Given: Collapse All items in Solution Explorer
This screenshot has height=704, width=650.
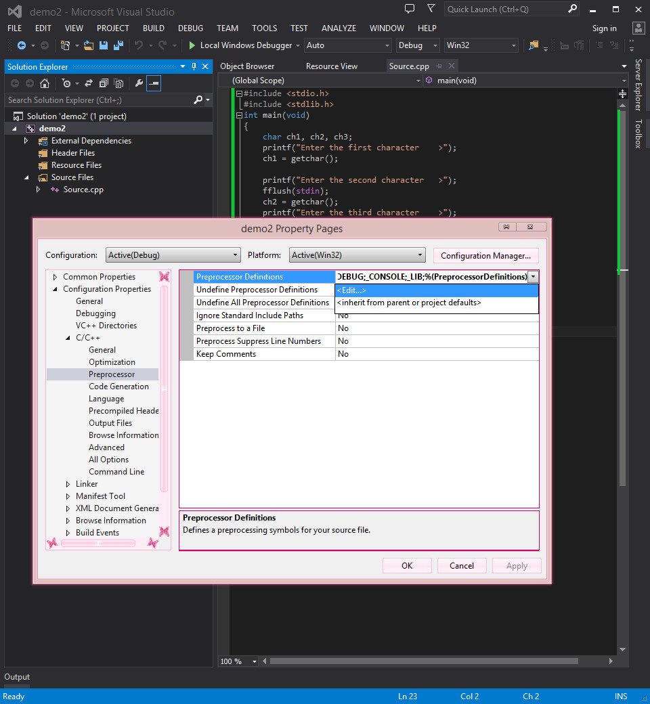Looking at the screenshot, I should (x=103, y=83).
